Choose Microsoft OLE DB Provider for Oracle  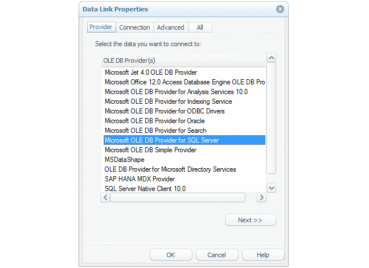pos(155,121)
